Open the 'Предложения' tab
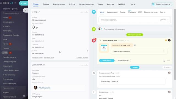The height and width of the screenshot is (99, 176). [59, 4]
